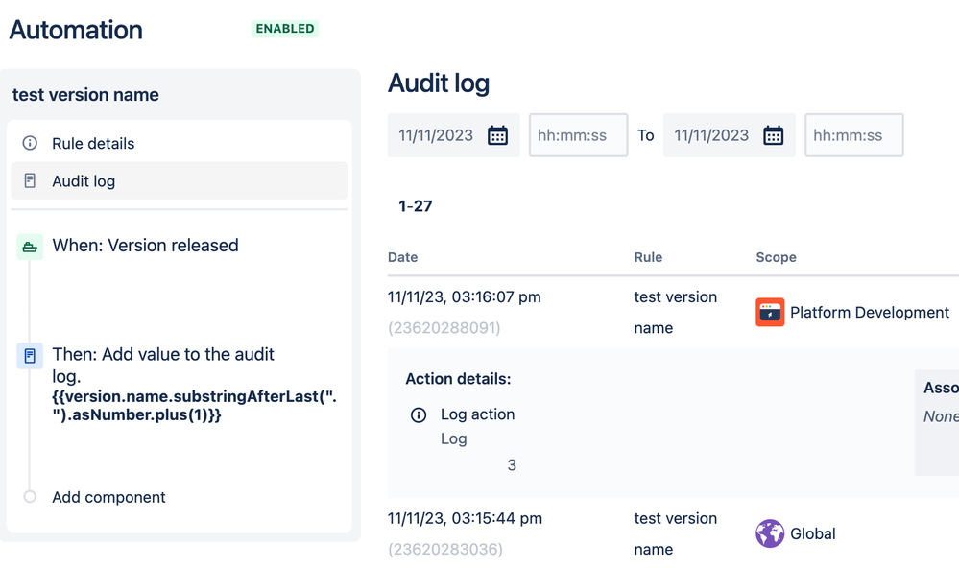Click Platform Development scope name

869,313
